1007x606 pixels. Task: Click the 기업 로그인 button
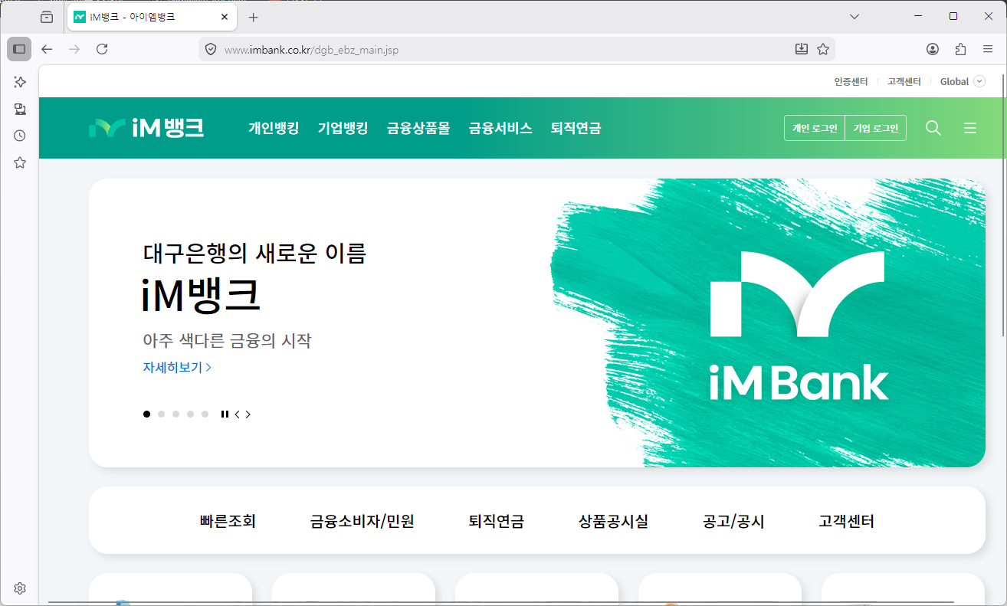point(875,128)
